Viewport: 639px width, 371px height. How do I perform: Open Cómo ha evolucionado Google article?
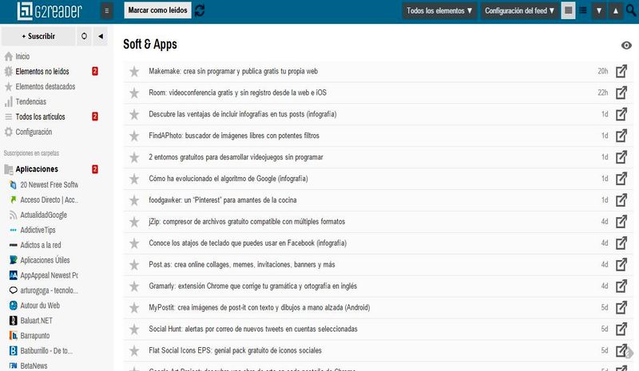click(228, 179)
